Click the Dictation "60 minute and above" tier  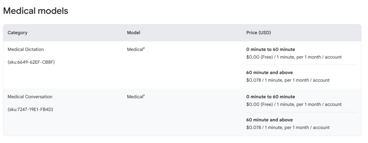click(x=270, y=73)
